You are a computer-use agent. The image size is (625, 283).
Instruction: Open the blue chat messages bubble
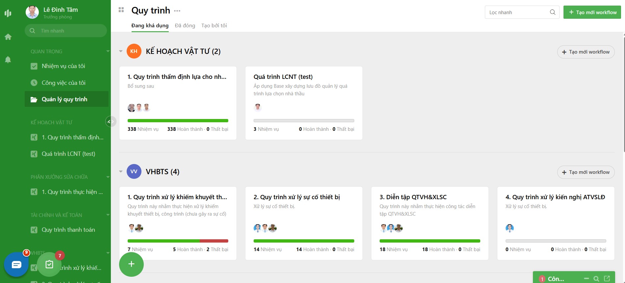tap(16, 265)
